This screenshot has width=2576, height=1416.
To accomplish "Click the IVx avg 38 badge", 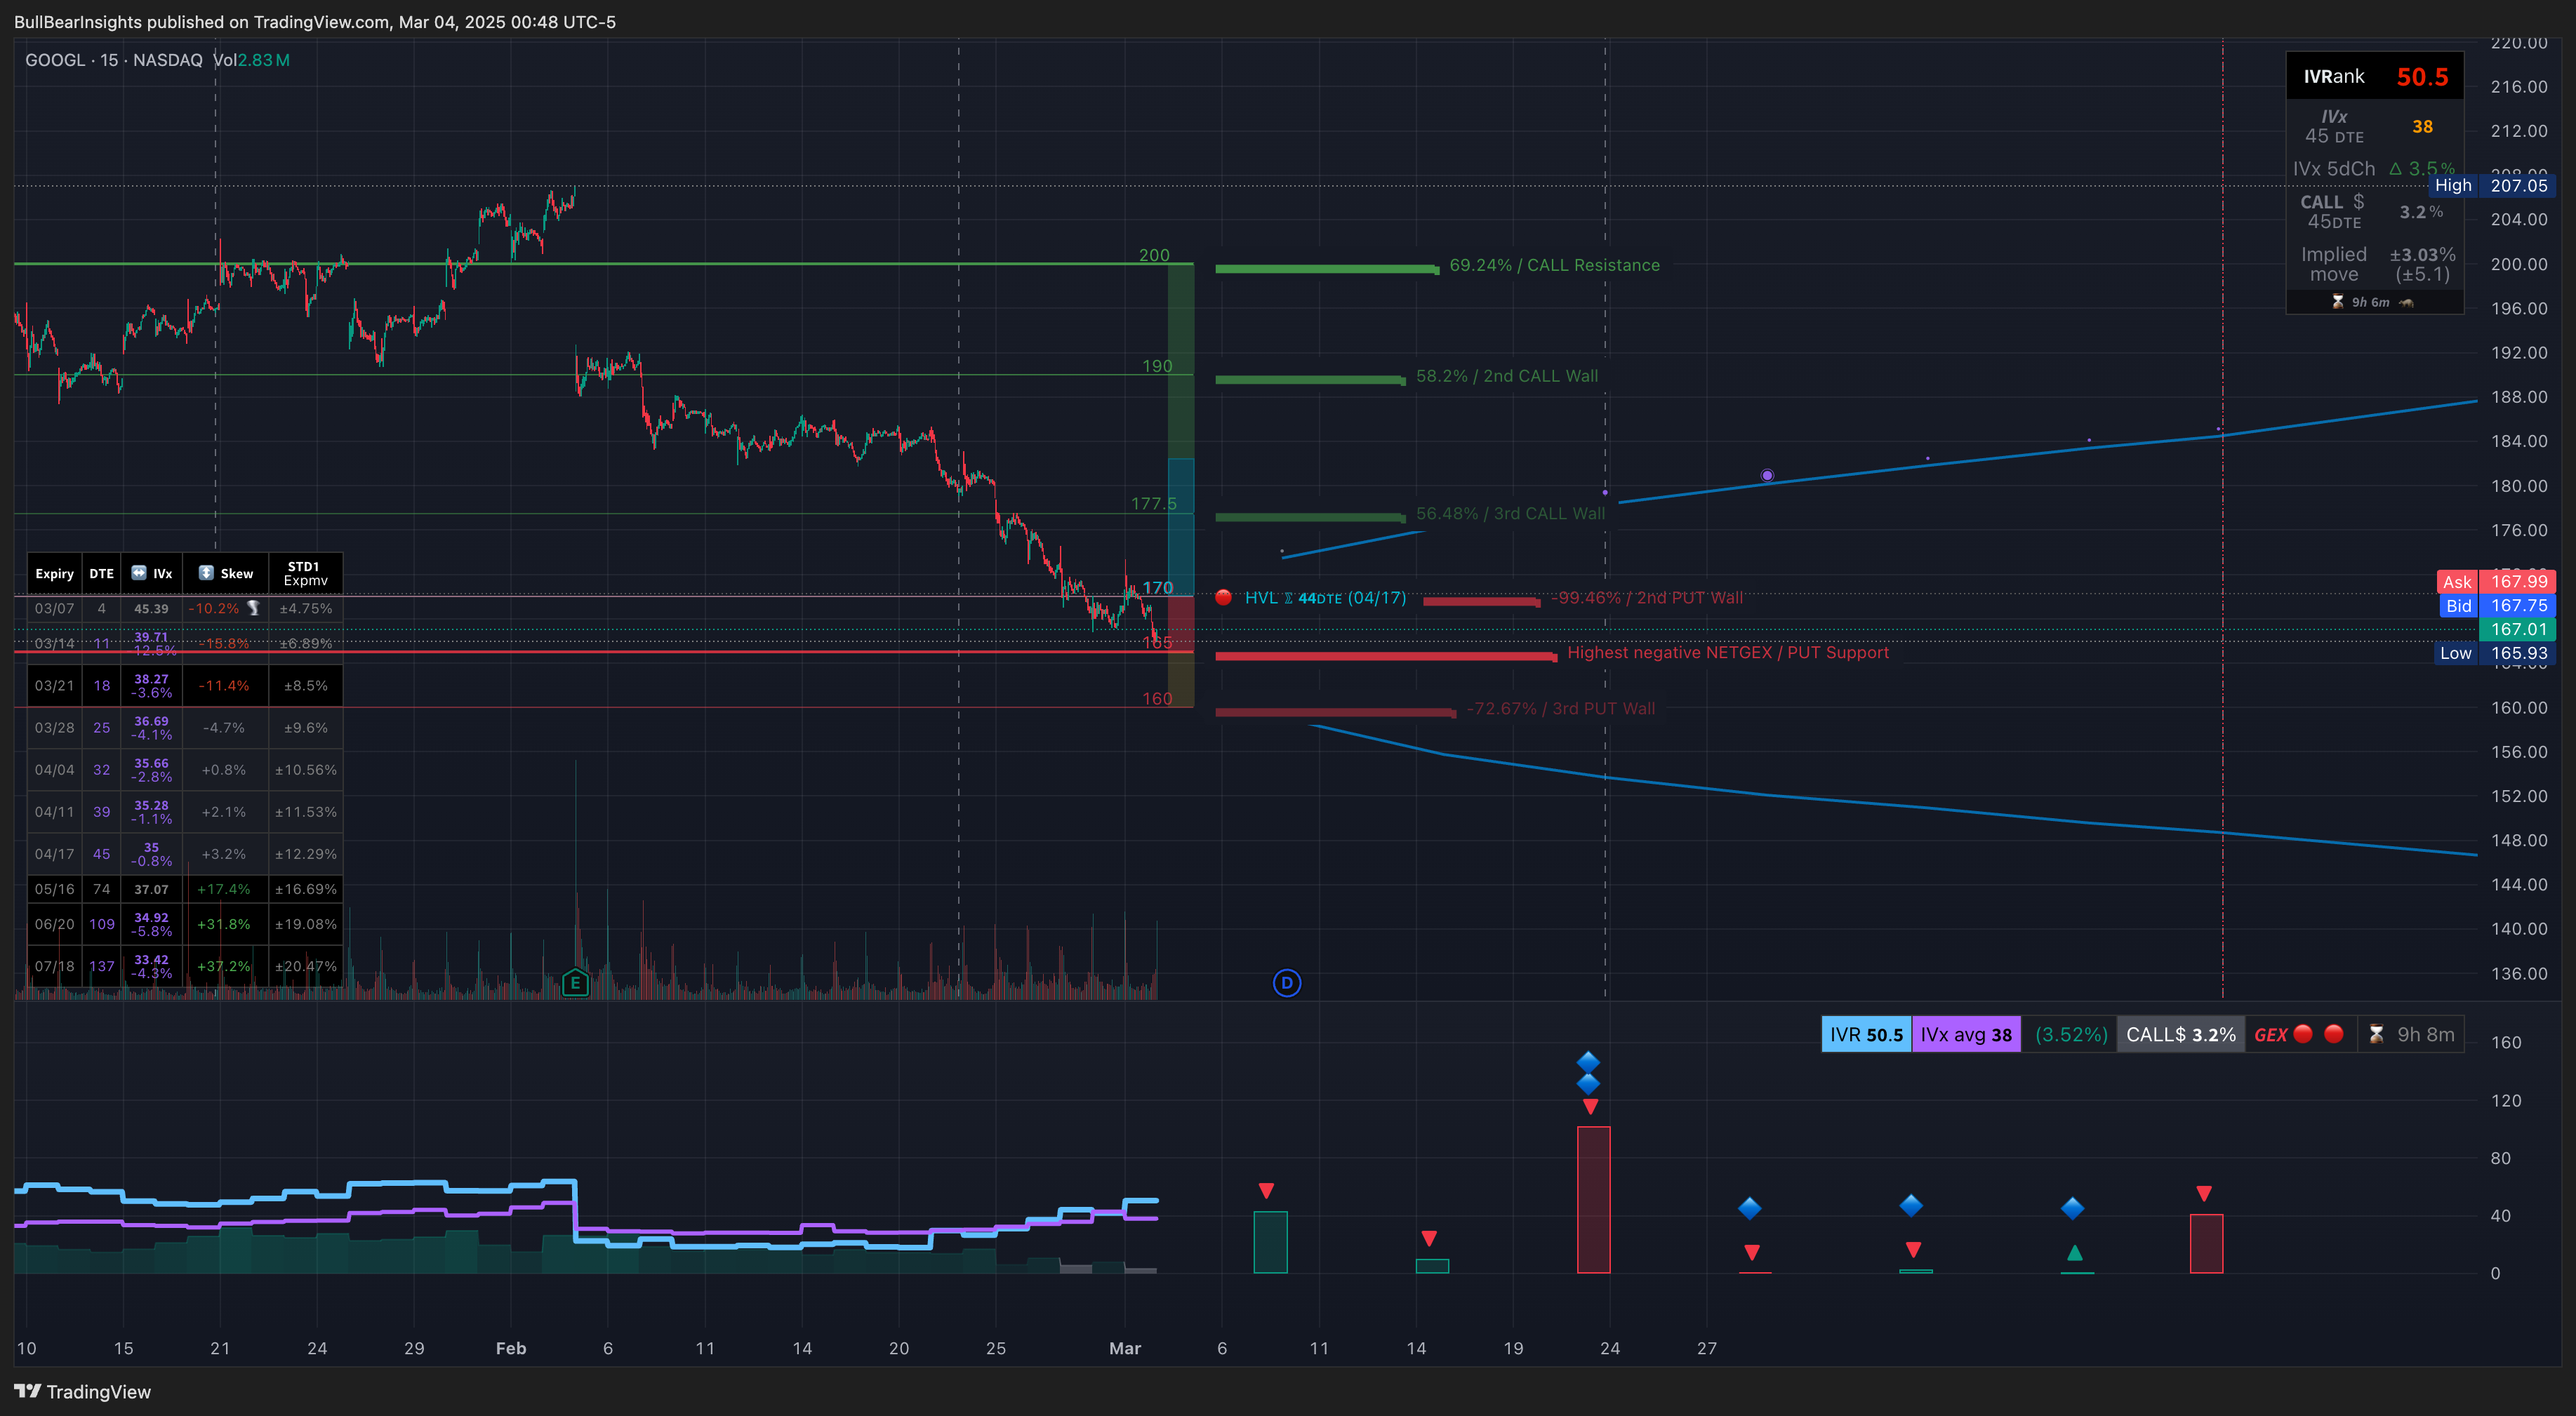I will coord(1966,1034).
